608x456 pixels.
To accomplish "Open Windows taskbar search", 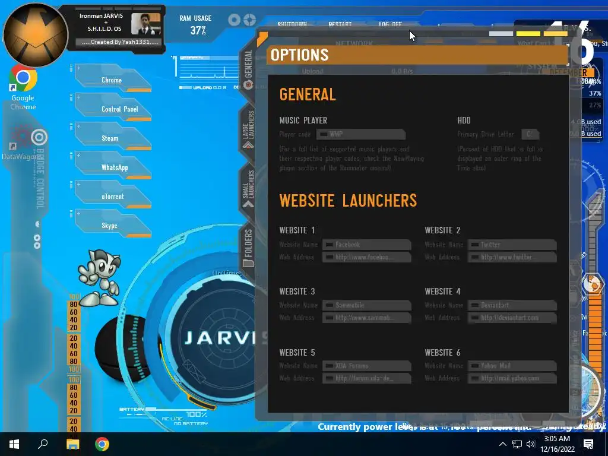I will pyautogui.click(x=43, y=444).
